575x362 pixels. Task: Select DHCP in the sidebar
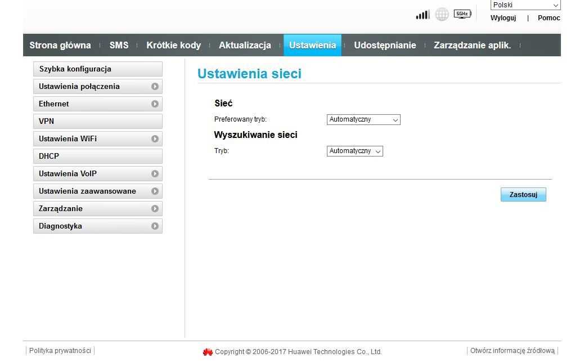(x=98, y=157)
